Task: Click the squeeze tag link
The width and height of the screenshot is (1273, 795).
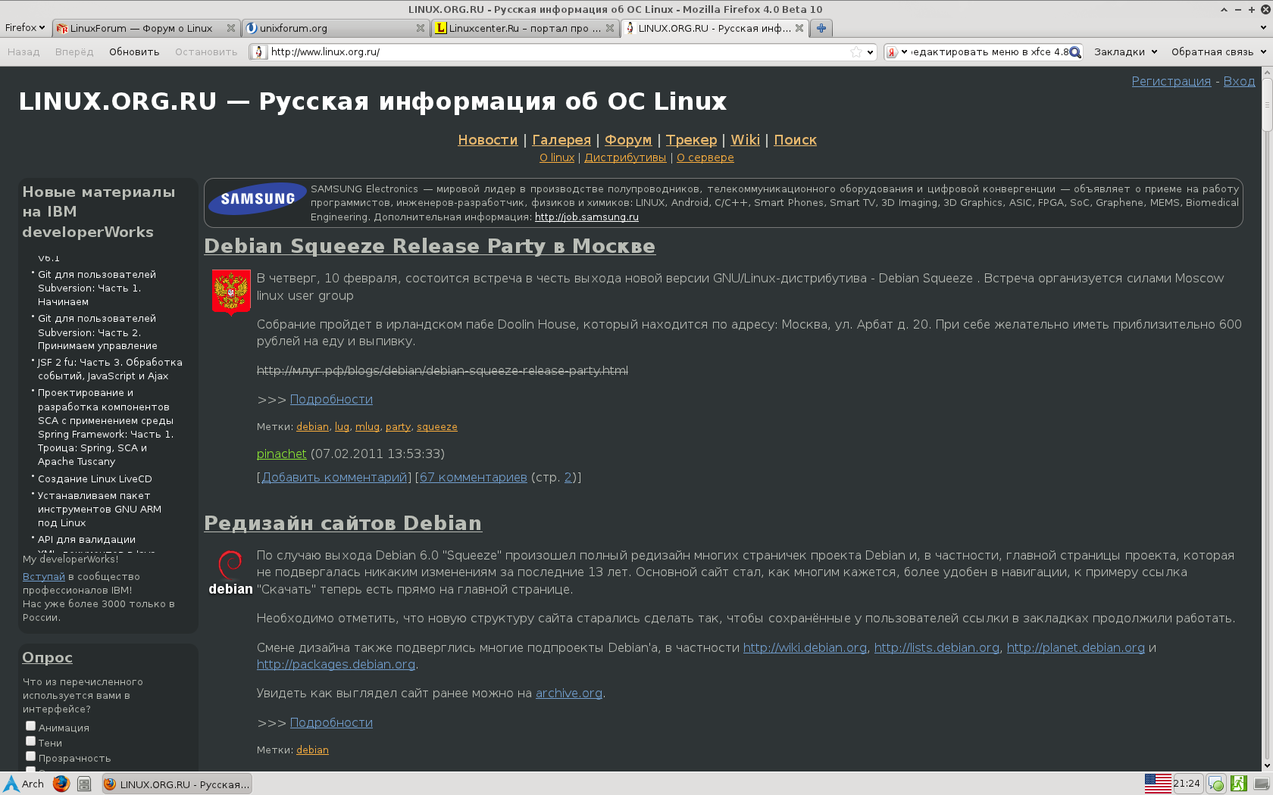Action: coord(437,426)
